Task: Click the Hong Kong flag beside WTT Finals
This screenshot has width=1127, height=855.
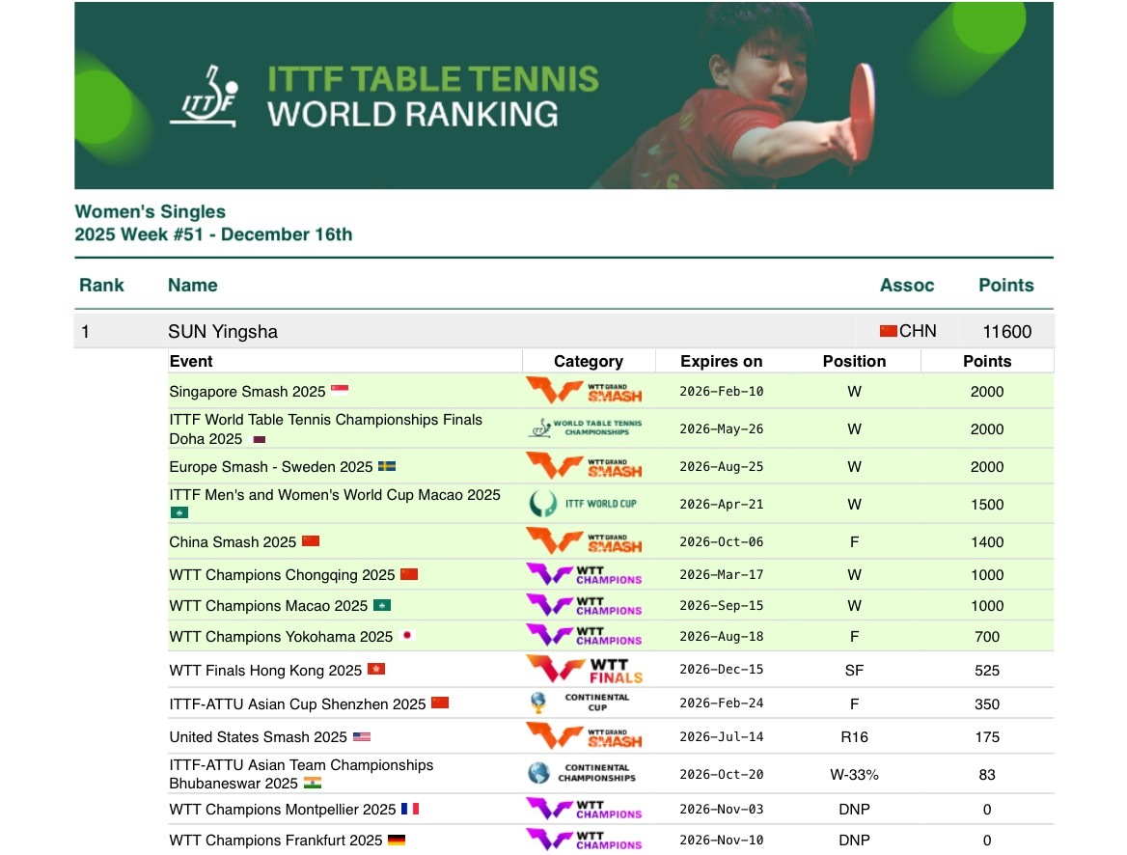Action: (376, 669)
